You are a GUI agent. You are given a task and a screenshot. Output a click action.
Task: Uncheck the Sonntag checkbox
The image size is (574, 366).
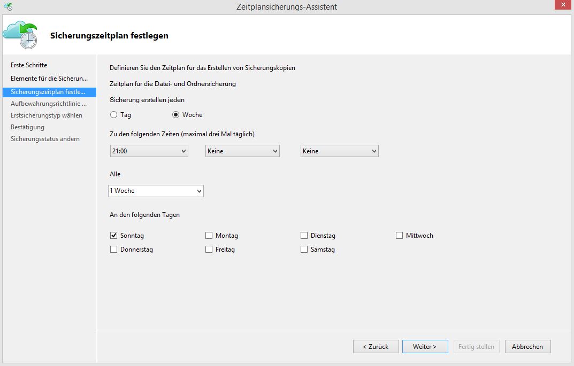(113, 235)
